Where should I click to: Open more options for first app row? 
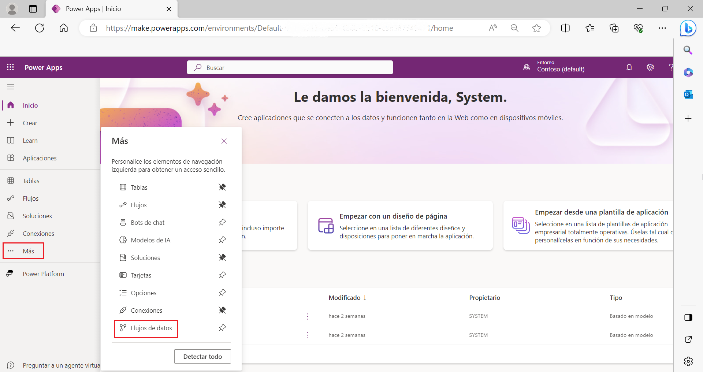pos(308,316)
